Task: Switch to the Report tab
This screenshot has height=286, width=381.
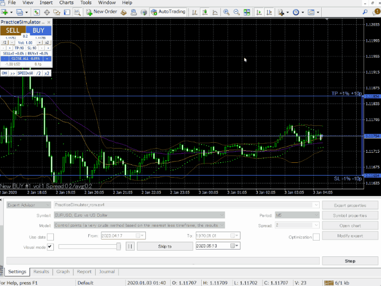Action: (x=85, y=272)
